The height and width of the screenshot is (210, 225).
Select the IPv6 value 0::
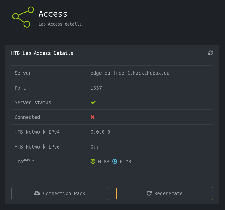94,147
